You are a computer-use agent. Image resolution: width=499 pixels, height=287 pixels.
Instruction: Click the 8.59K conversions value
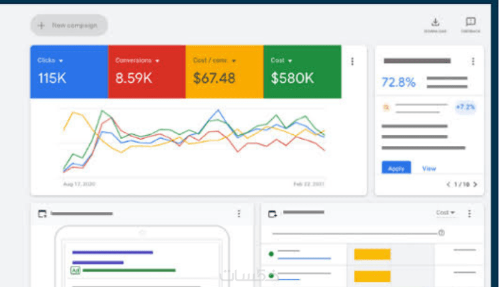point(133,78)
